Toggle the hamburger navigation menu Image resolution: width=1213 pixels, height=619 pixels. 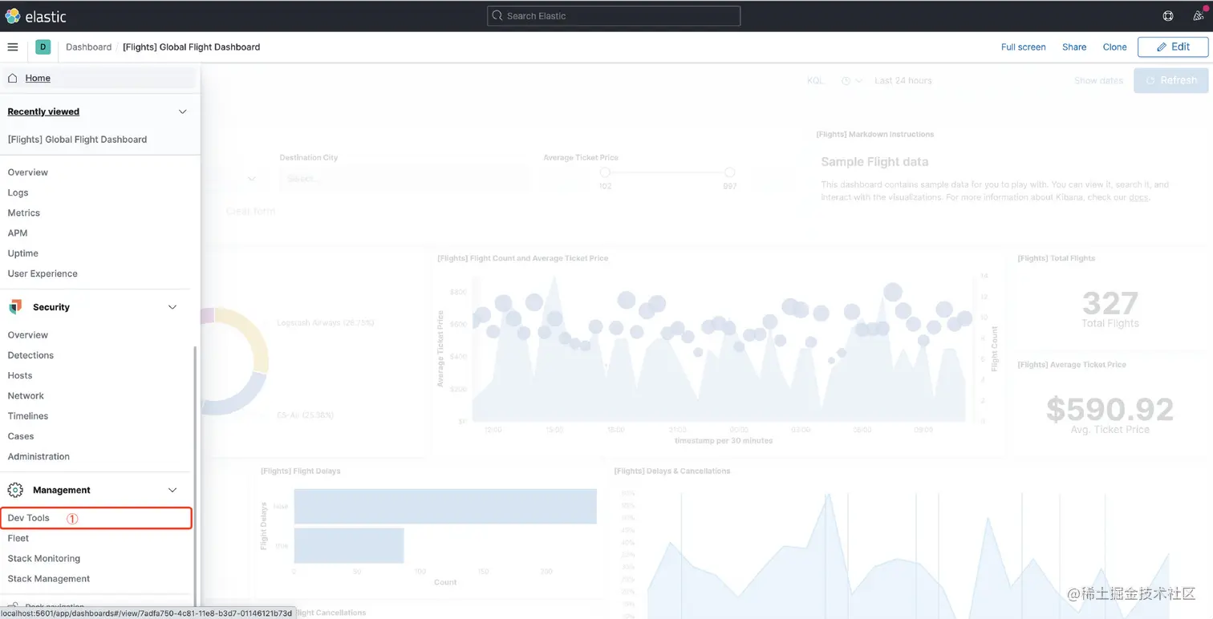click(13, 47)
